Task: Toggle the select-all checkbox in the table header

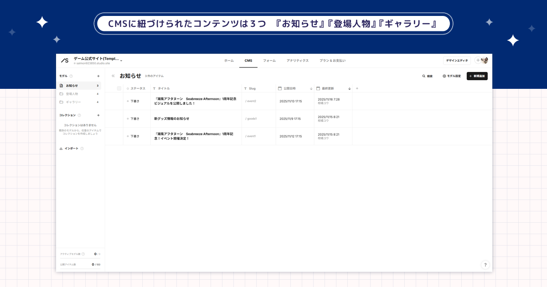Action: tap(119, 88)
